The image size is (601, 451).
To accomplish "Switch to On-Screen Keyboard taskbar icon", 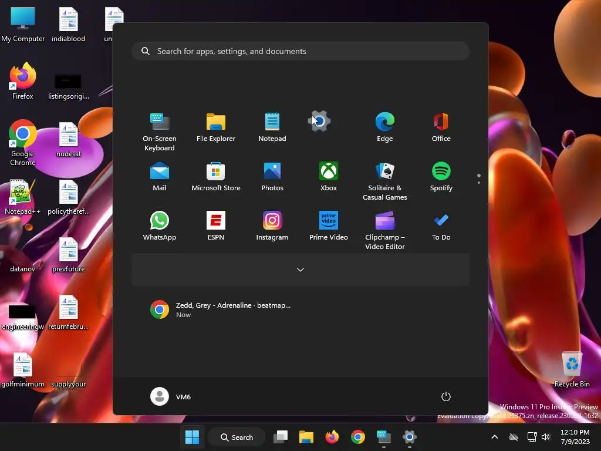I will (x=384, y=437).
